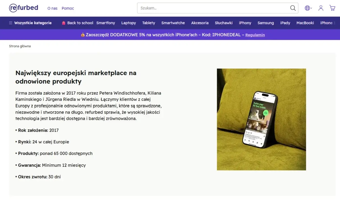
Task: Click the search magnifier icon
Action: coord(293,8)
